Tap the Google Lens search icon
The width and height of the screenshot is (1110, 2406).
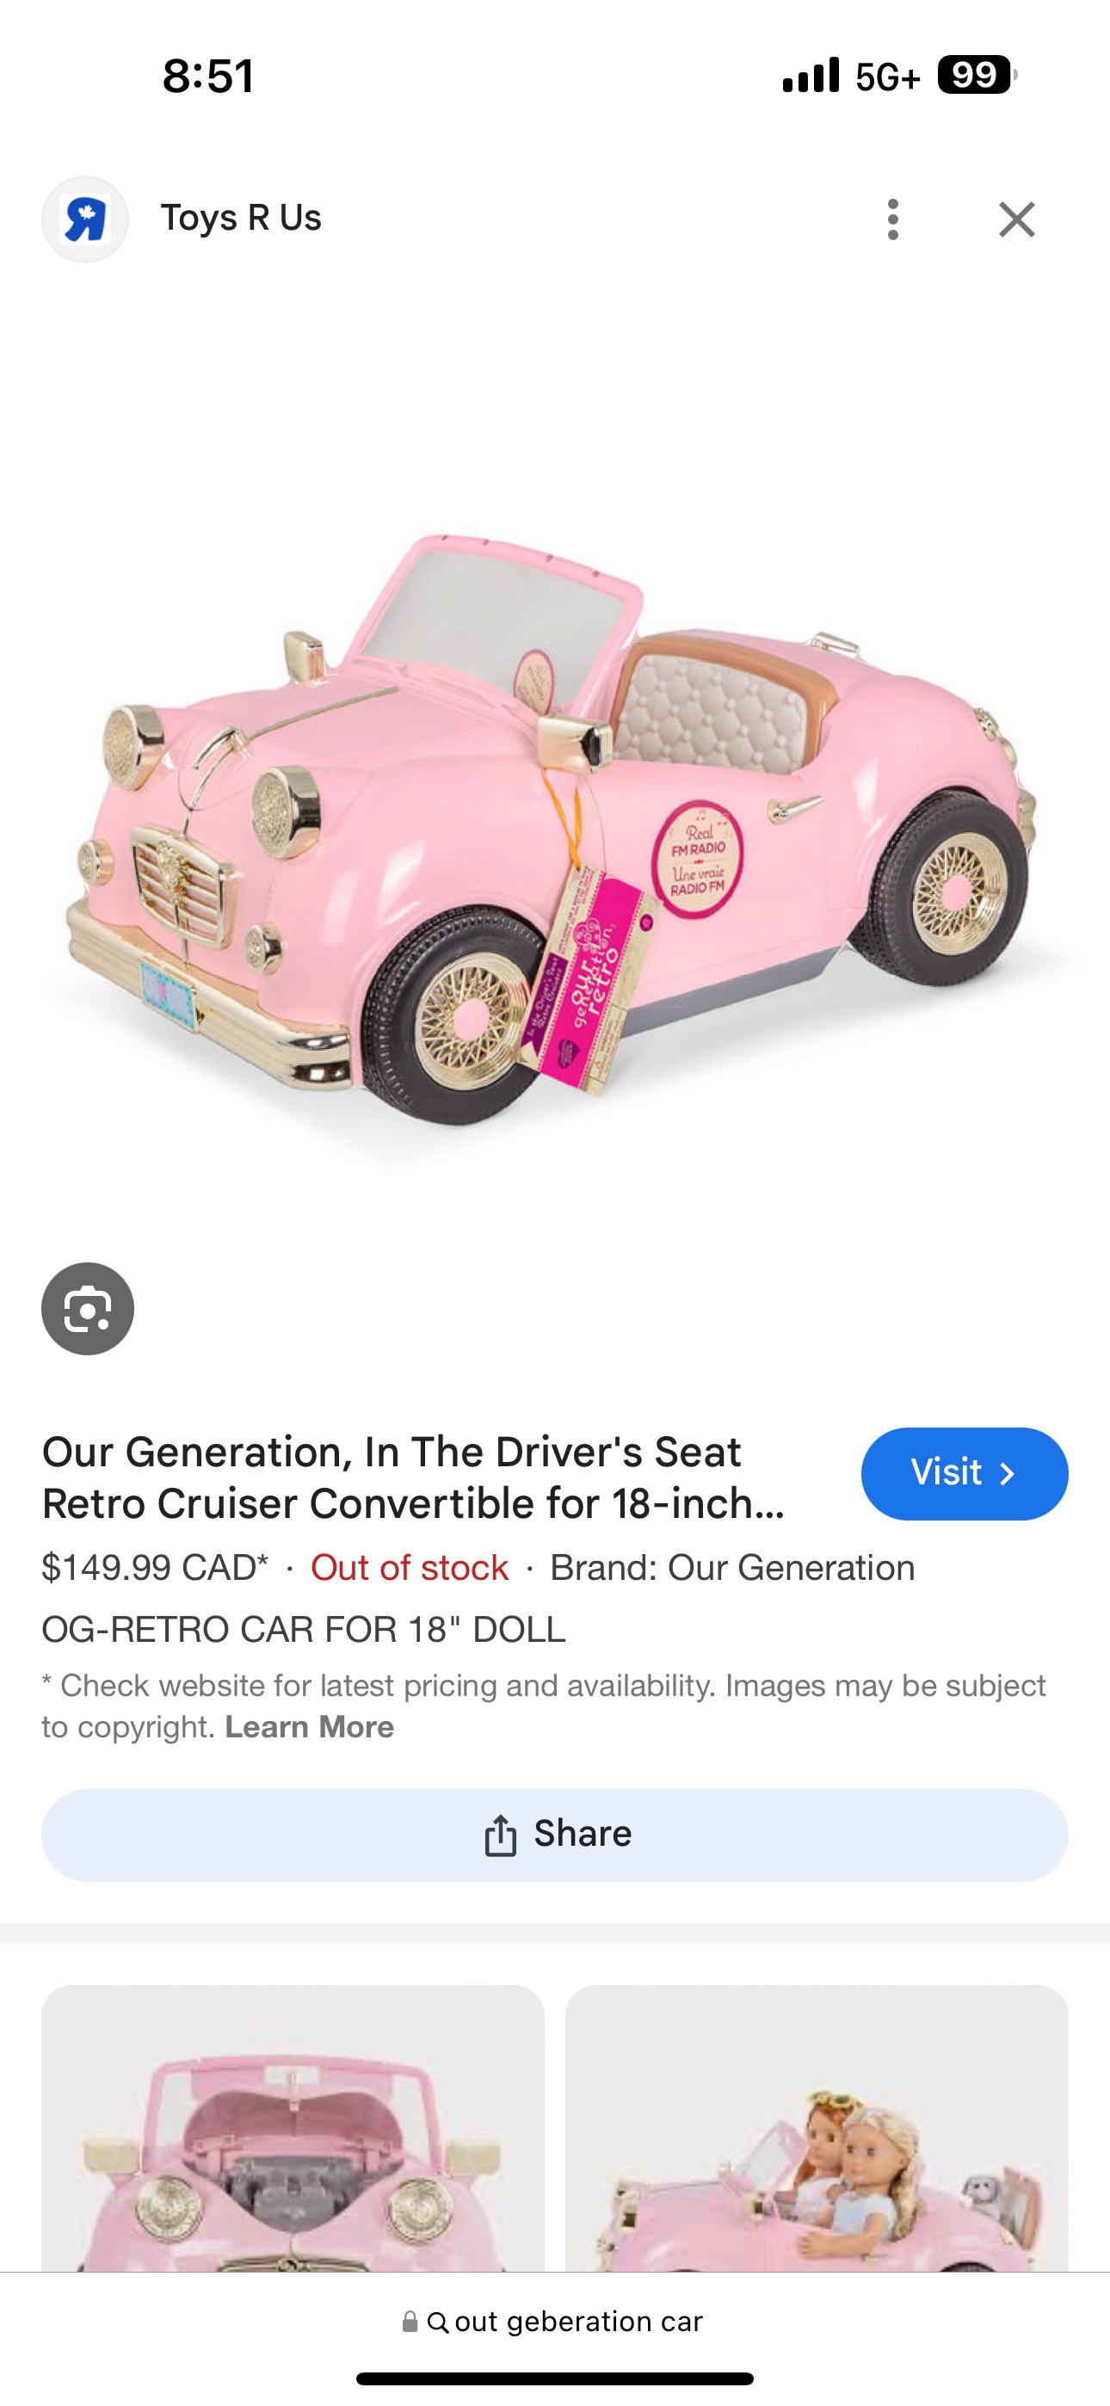(x=88, y=1309)
